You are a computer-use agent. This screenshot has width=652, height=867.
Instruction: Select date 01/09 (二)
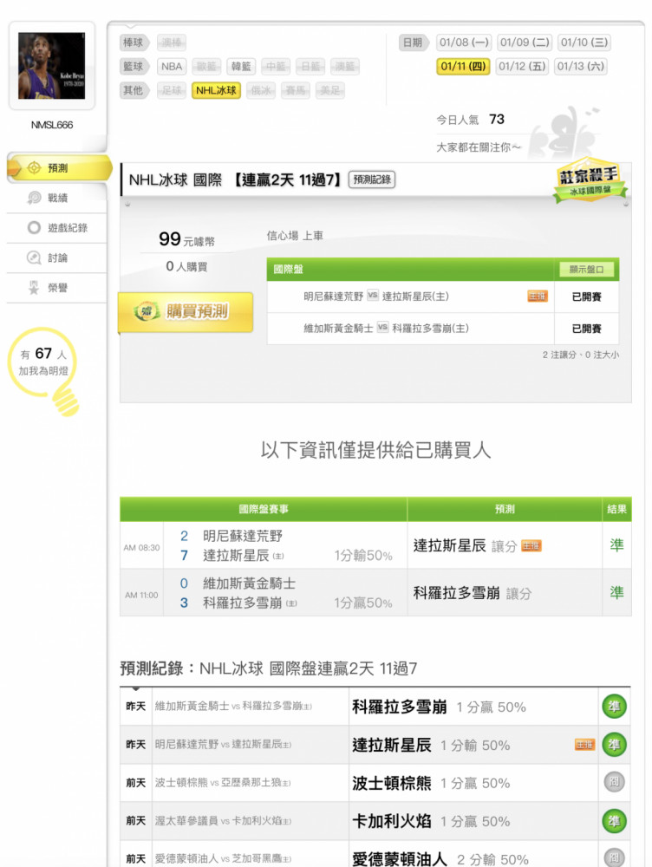click(x=525, y=42)
